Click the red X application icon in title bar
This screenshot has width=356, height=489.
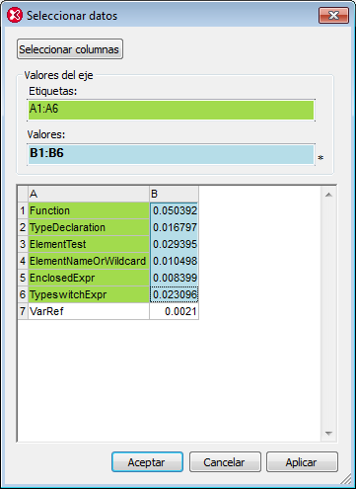click(x=15, y=16)
